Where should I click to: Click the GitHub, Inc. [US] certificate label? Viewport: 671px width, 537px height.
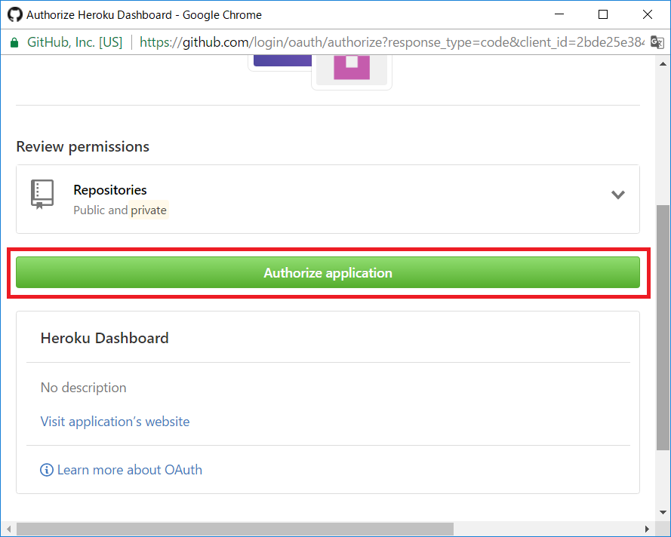pyautogui.click(x=74, y=42)
